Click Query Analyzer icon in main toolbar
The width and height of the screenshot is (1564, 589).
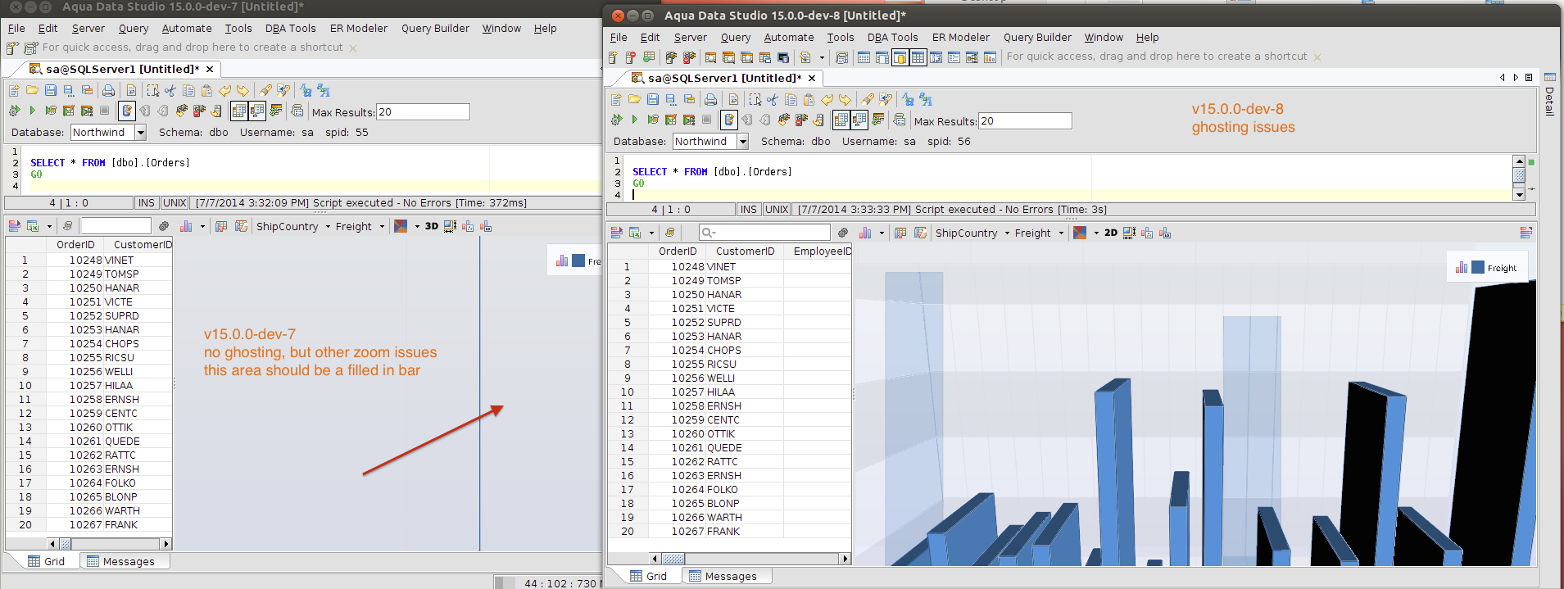[710, 57]
